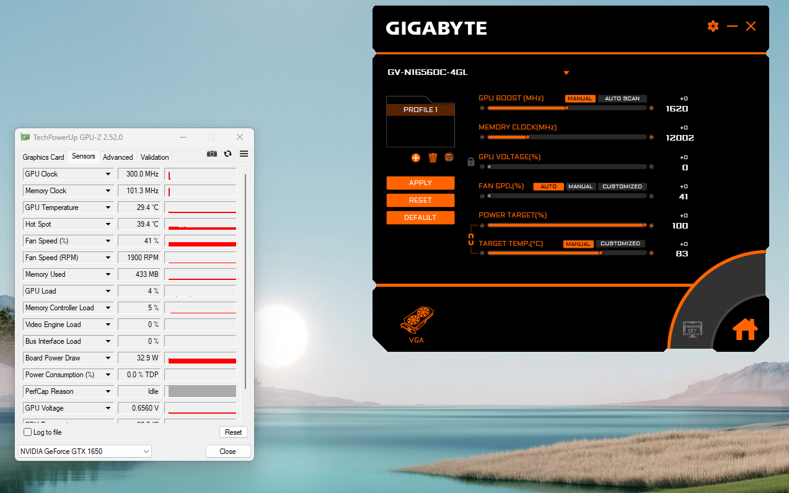Increase Memory Clock with plus icon
The height and width of the screenshot is (493, 789).
tap(651, 137)
